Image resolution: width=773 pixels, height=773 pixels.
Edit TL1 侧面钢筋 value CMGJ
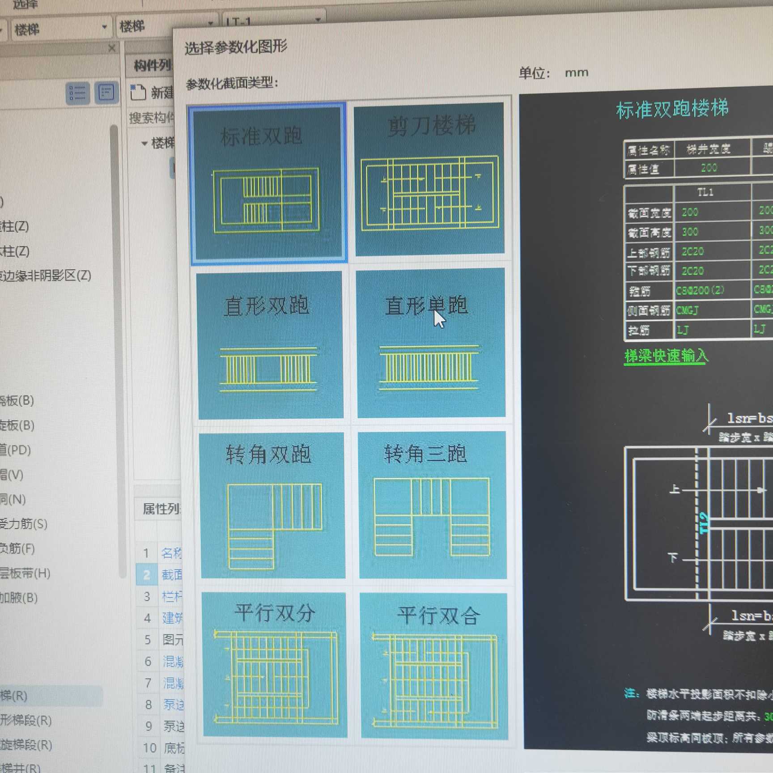pos(688,310)
